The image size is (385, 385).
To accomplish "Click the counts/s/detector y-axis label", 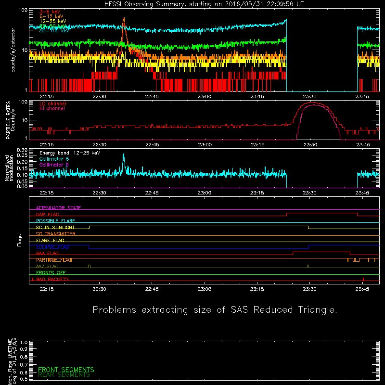I will (x=13, y=50).
